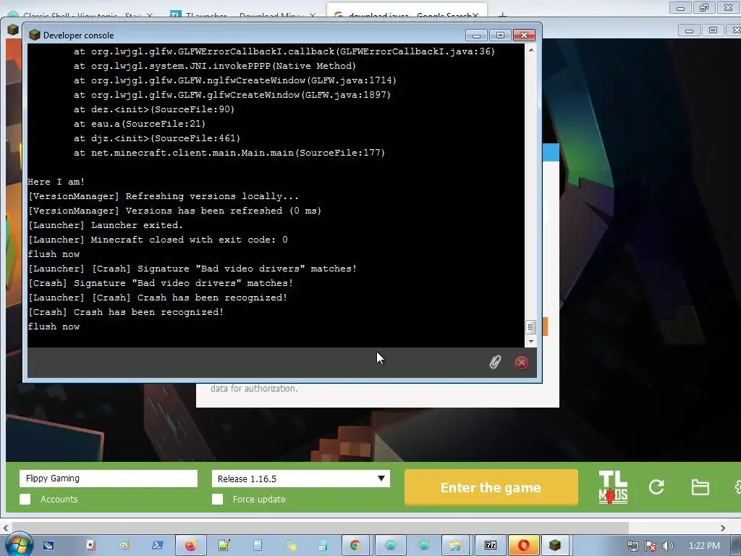Screen dimensions: 741x556
Task: Open Windows PowerShell from the taskbar
Action: pyautogui.click(x=157, y=545)
